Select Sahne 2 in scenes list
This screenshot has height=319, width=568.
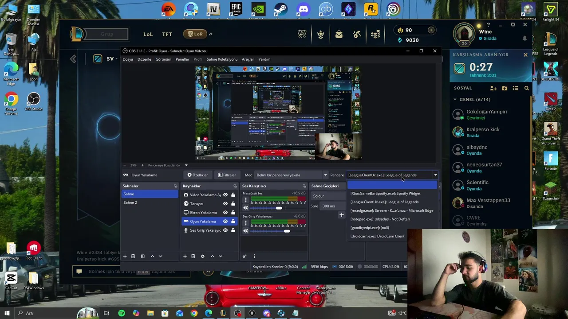point(150,202)
